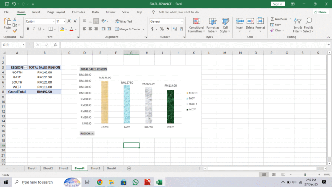Add a new sheet with plus icon
This screenshot has width=332, height=187.
129,169
